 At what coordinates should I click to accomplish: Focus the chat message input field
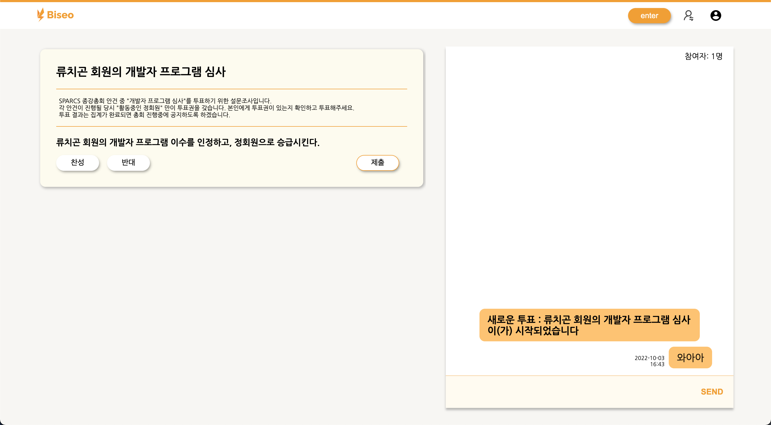569,392
